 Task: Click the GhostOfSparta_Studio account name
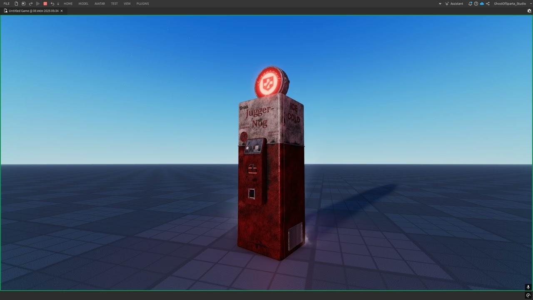click(510, 4)
